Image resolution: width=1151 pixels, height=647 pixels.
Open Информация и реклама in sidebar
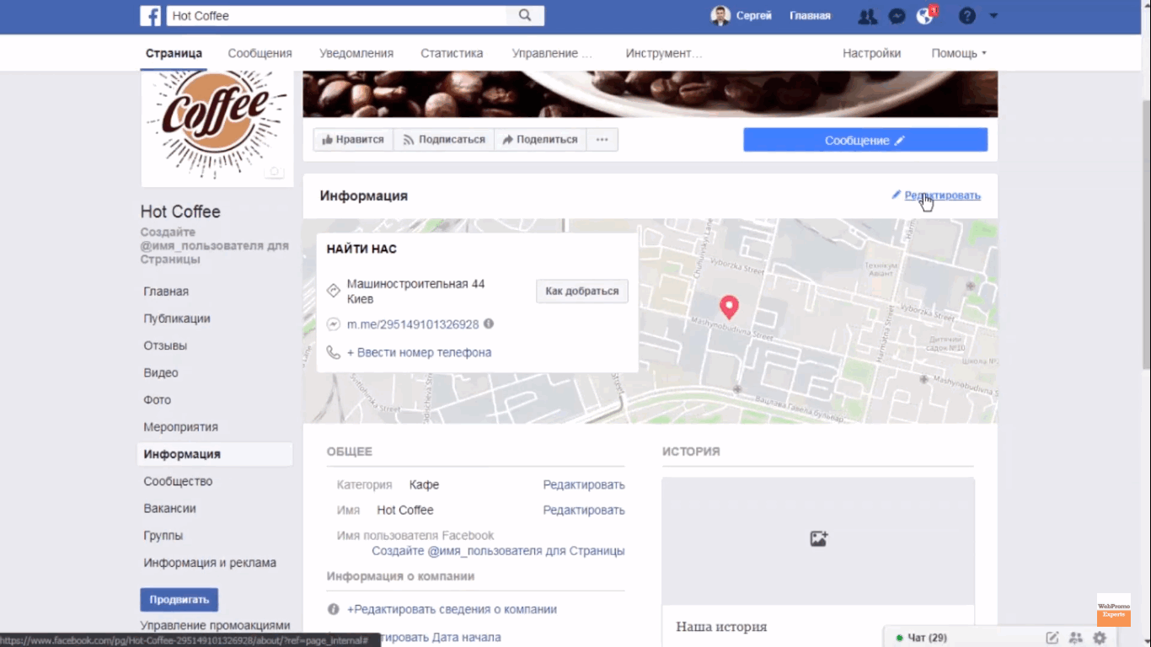(x=210, y=563)
